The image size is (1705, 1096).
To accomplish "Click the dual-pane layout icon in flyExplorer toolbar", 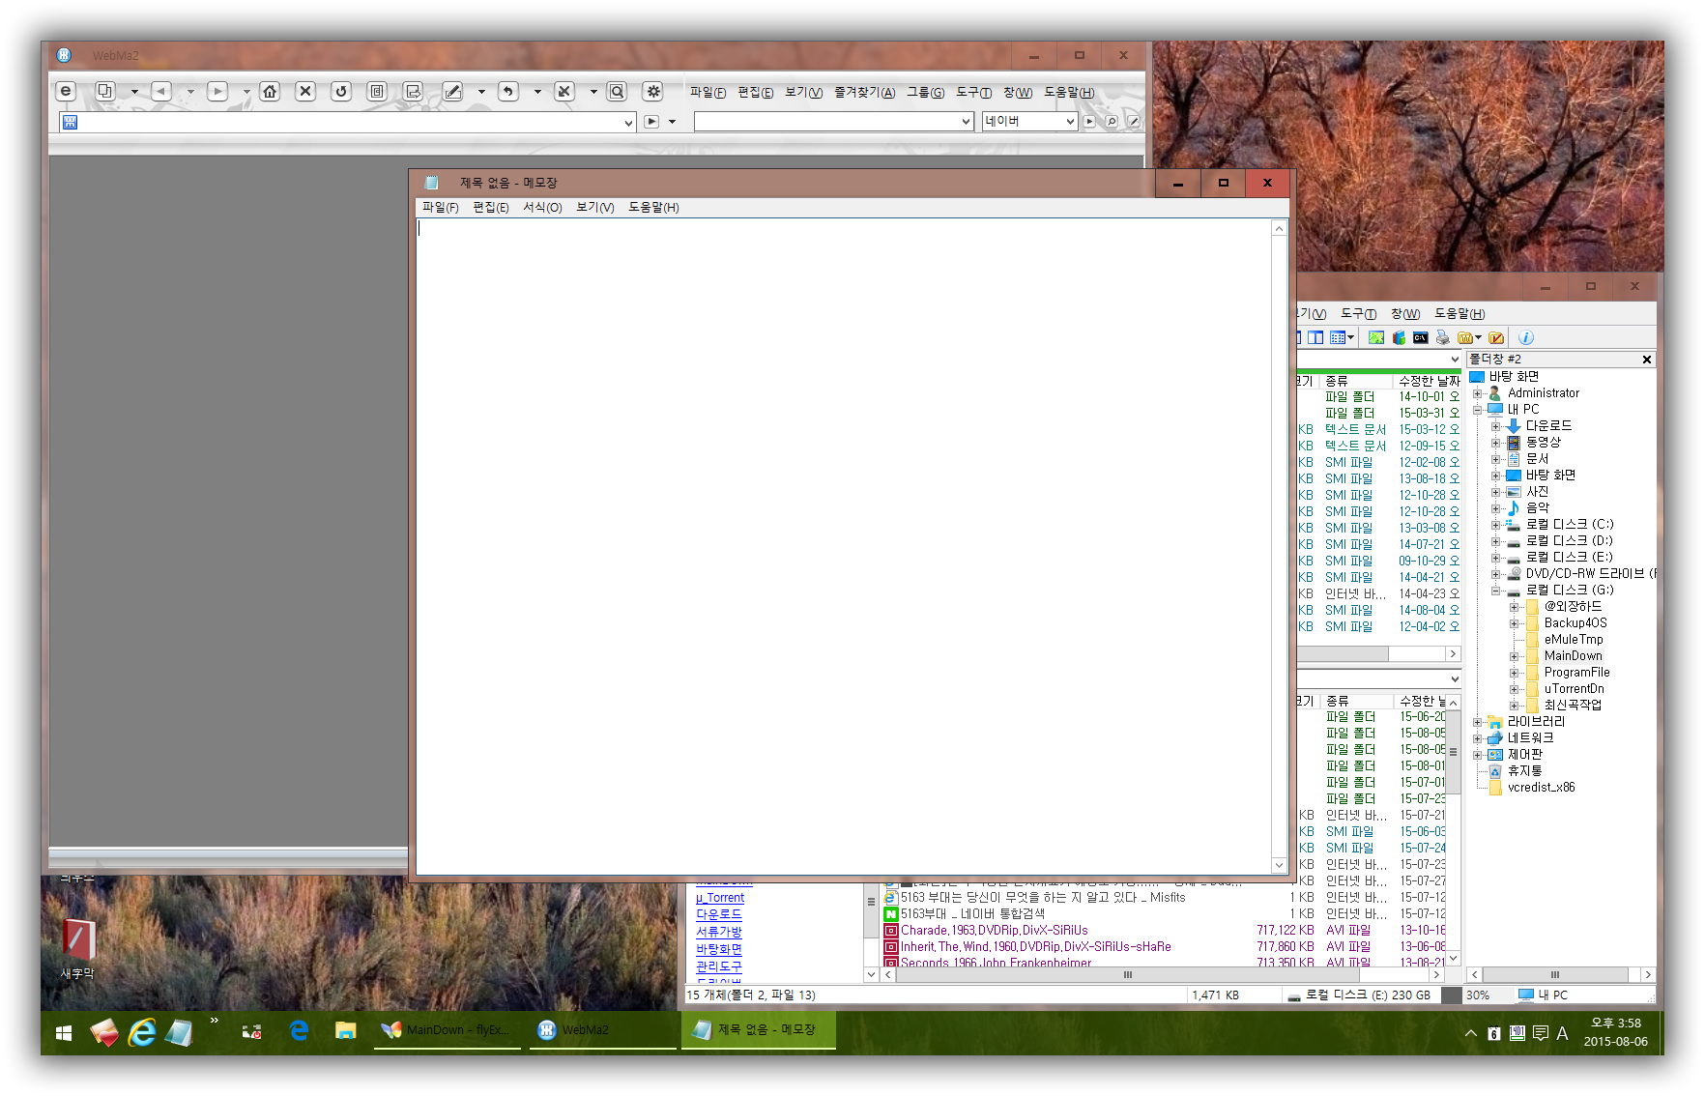I will (1315, 338).
